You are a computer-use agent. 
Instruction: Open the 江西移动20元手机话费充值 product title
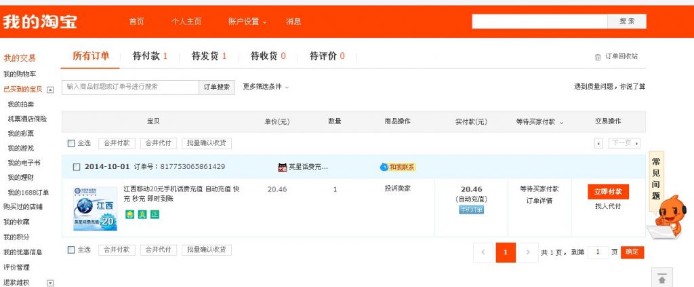(x=182, y=193)
